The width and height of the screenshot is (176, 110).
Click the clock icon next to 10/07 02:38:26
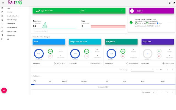tap(91, 64)
